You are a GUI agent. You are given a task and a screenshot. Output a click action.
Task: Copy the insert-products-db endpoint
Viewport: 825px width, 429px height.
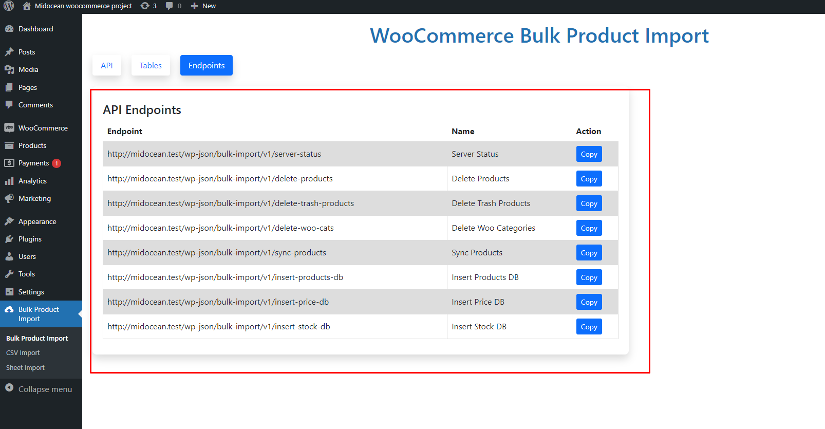pos(589,277)
